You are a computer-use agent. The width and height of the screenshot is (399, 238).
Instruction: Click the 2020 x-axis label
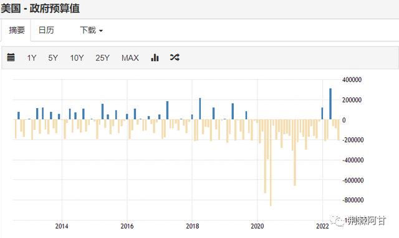pyautogui.click(x=257, y=226)
